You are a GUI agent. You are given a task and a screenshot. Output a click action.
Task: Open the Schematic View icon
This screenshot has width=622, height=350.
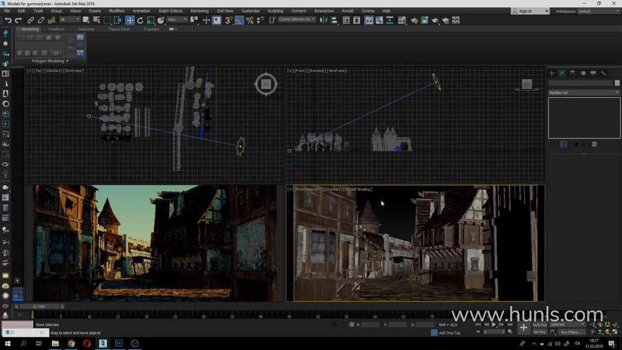[x=390, y=20]
